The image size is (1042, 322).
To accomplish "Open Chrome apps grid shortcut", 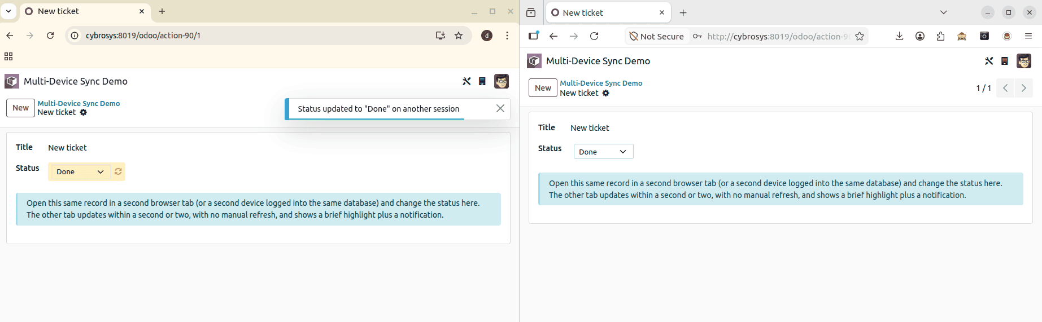I will tap(8, 56).
